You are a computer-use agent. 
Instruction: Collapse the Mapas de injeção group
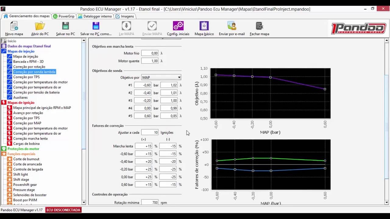coord(21,51)
